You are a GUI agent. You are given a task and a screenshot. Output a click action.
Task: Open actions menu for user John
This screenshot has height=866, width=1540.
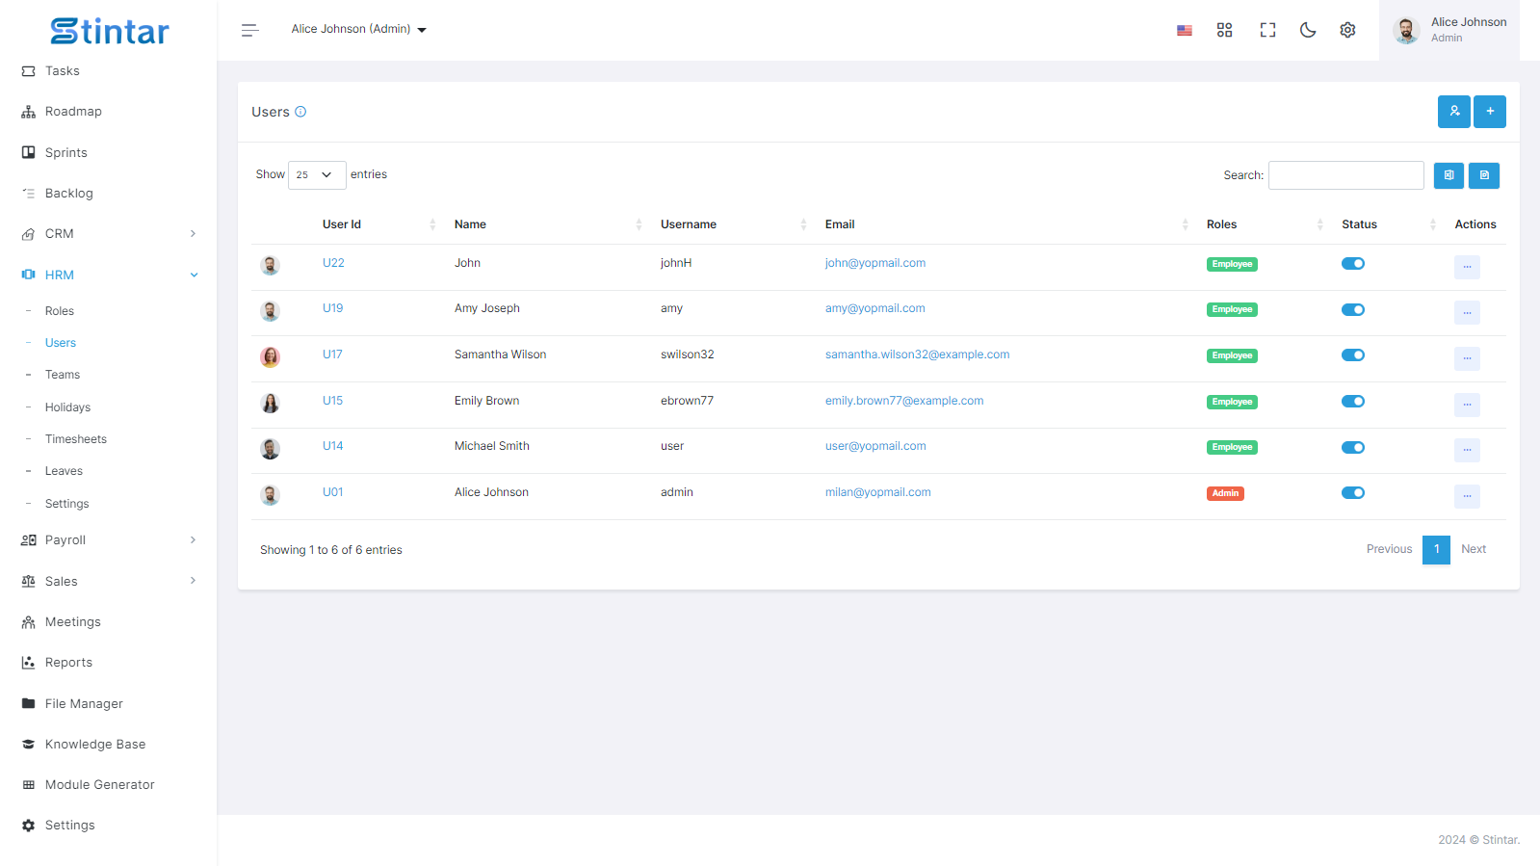coord(1467,267)
